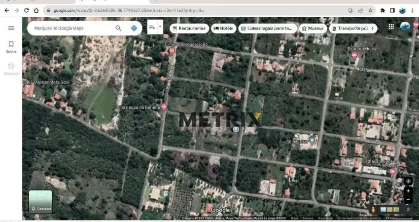
Task: Go back in the browser
Action: tap(7, 10)
